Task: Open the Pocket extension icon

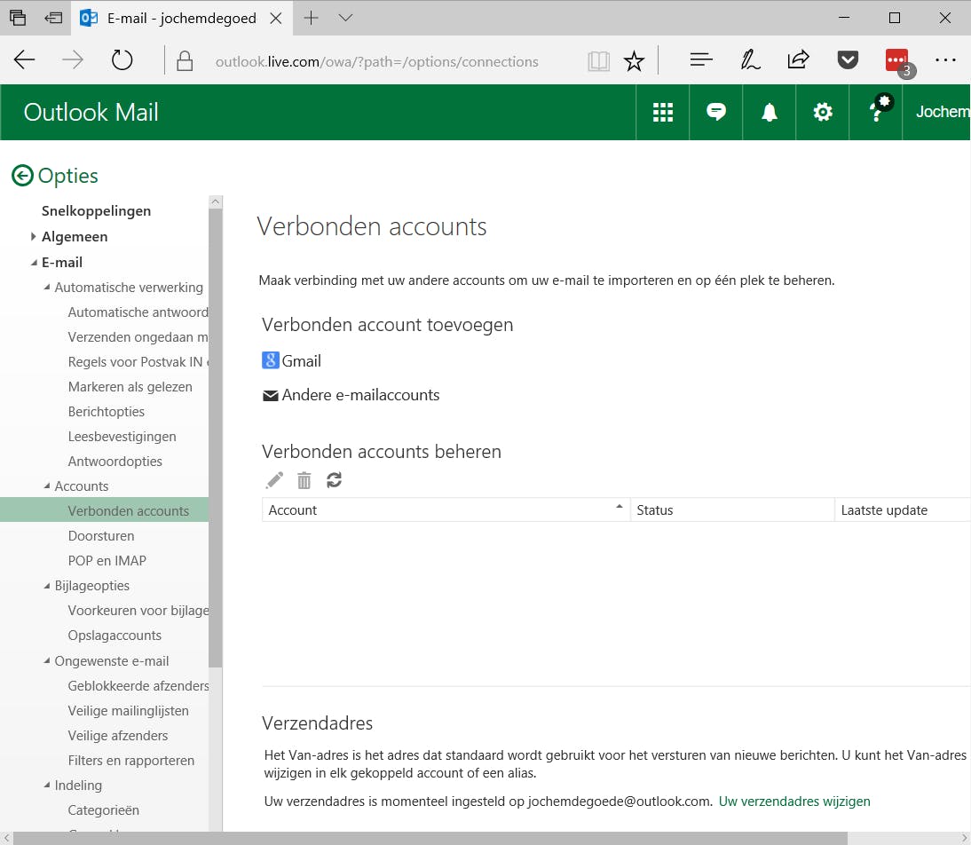Action: pos(847,60)
